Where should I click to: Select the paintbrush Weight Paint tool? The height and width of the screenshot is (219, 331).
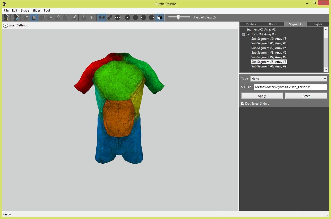click(74, 17)
